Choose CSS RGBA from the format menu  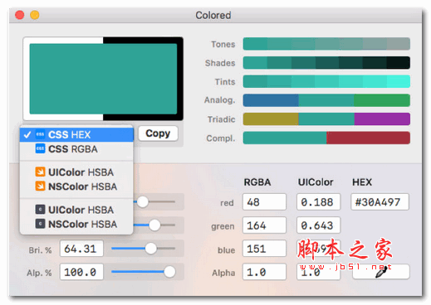76,149
